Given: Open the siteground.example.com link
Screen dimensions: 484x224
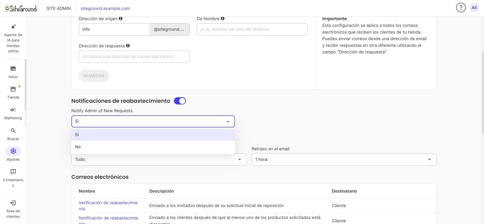Looking at the screenshot, I should [105, 9].
